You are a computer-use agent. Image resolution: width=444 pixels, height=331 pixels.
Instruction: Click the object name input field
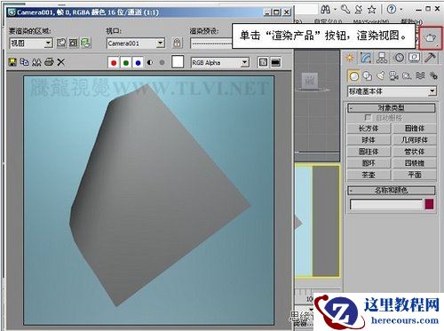point(386,204)
